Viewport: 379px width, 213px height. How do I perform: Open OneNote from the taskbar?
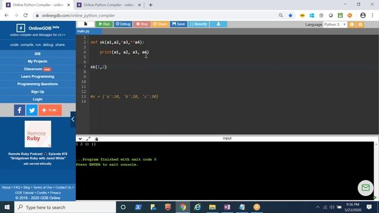click(227, 207)
